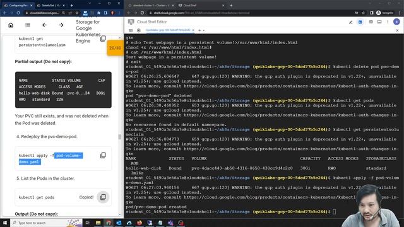Open File Explorer from the taskbar
This screenshot has height=227, width=404.
click(98, 223)
